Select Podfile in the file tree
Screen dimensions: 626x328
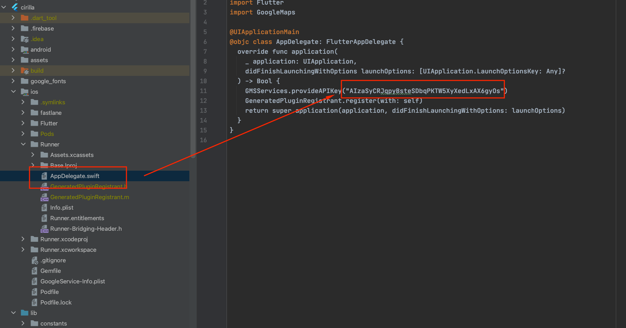pos(50,292)
